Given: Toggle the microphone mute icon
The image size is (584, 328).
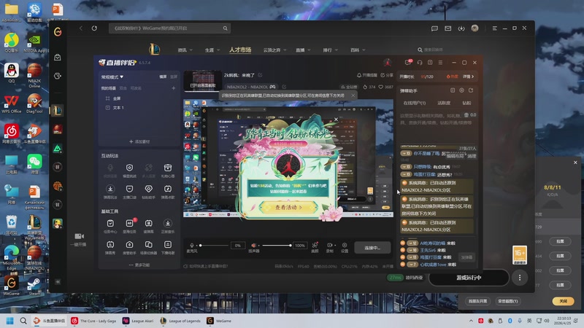Looking at the screenshot, I should [x=191, y=246].
